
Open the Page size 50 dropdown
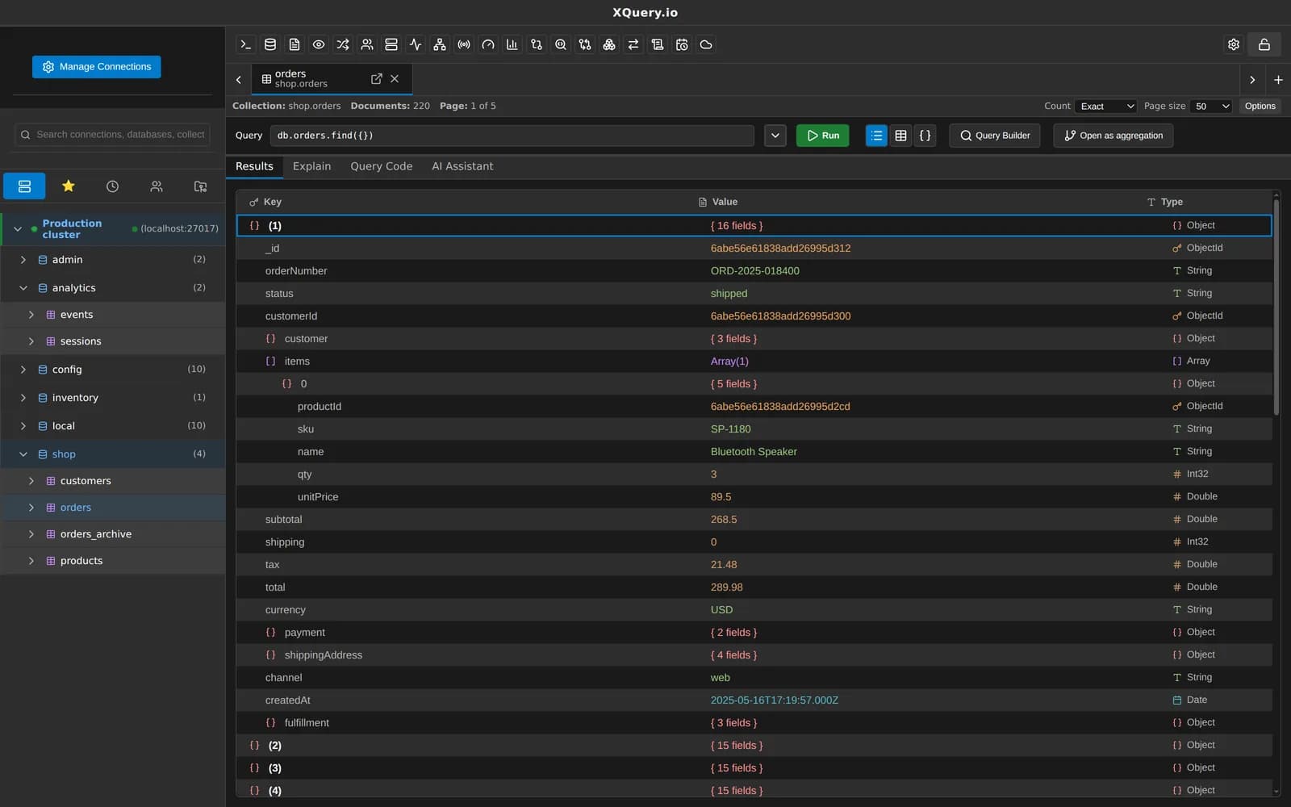point(1212,107)
